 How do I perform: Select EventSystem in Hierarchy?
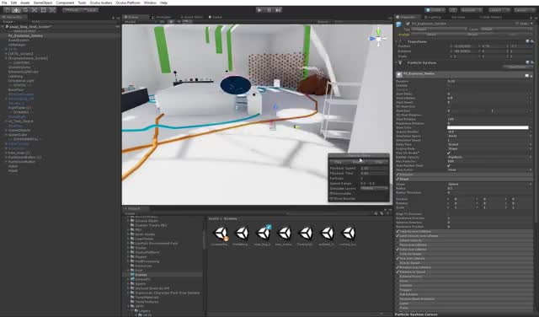[19, 40]
